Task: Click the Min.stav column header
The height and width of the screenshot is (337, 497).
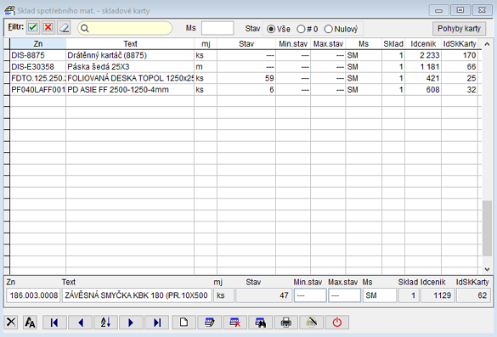Action: (293, 43)
